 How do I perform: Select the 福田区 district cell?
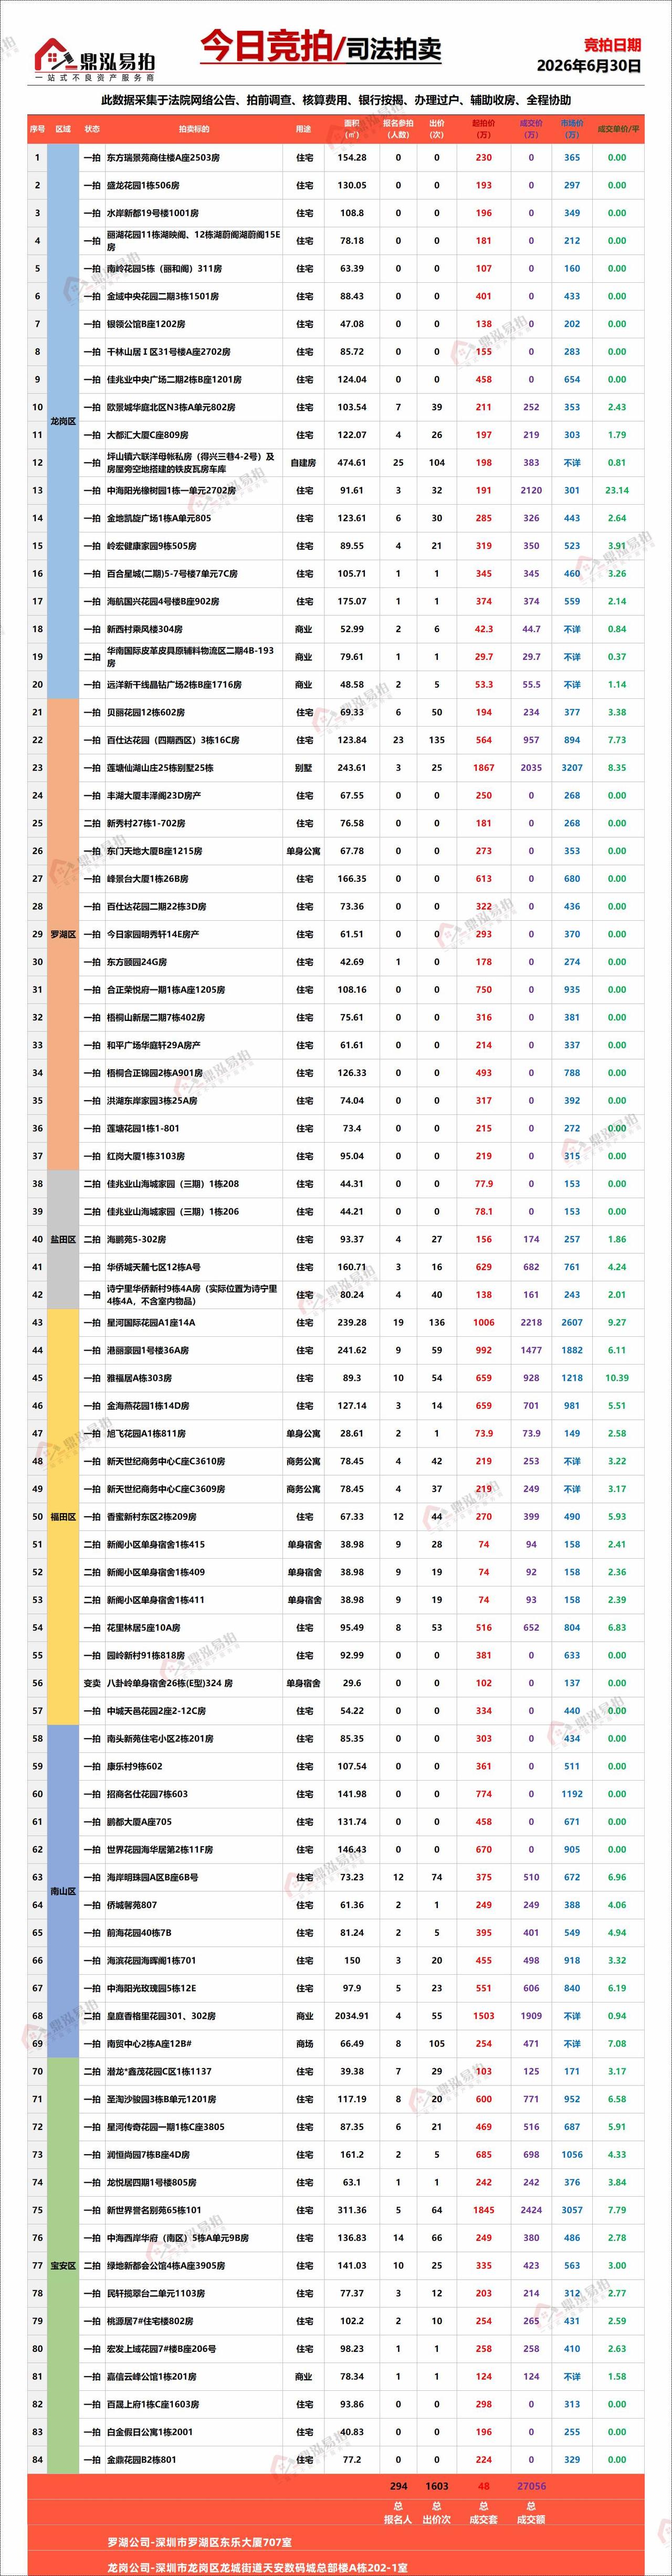tap(64, 1516)
